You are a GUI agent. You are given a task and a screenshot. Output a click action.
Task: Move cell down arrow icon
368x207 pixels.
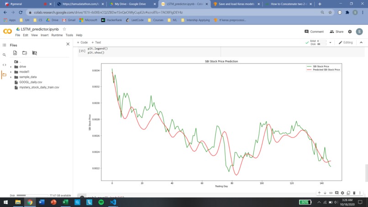[x=325, y=193]
